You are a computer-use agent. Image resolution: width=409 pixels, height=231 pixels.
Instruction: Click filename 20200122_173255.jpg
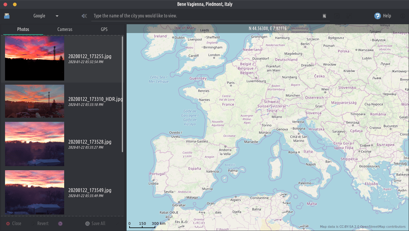click(x=90, y=56)
